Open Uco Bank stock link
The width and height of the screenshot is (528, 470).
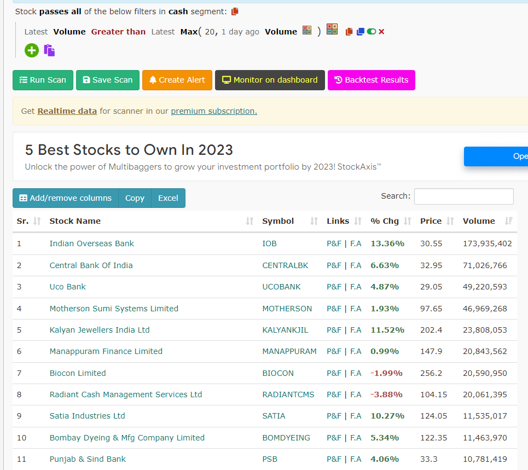pyautogui.click(x=68, y=287)
